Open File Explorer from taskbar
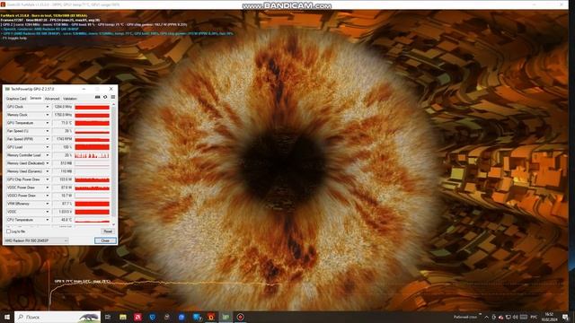The image size is (575, 323). tap(123, 317)
